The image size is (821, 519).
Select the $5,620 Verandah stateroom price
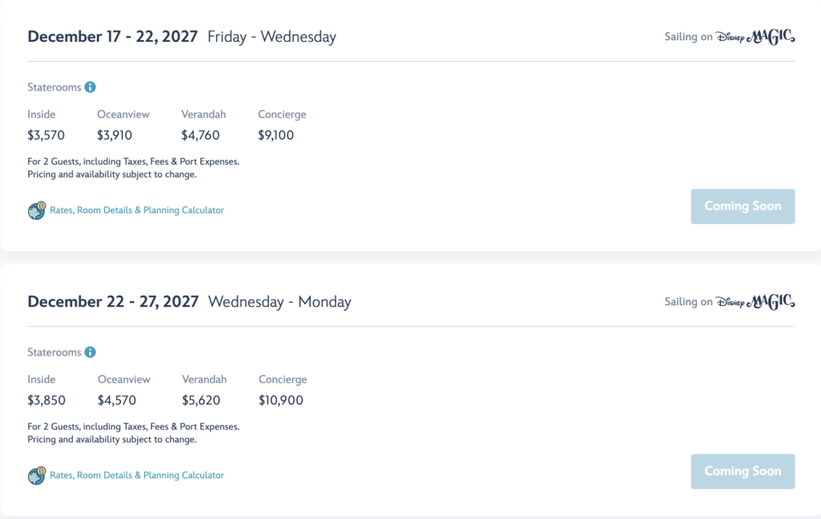[x=201, y=400]
